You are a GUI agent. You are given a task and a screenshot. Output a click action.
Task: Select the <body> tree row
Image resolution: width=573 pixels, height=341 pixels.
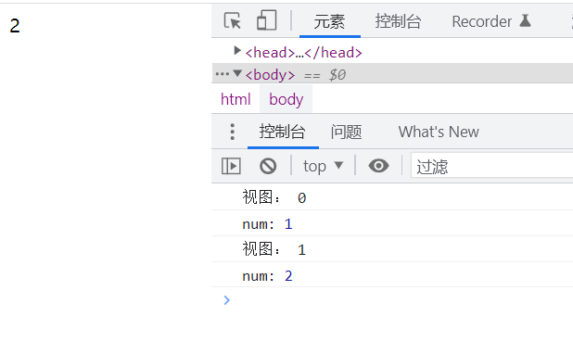point(392,74)
